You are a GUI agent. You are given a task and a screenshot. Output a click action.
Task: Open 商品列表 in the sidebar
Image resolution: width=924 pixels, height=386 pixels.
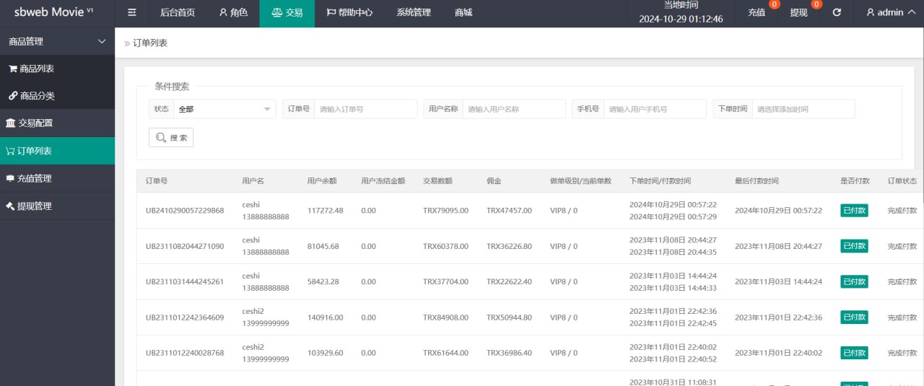[36, 69]
